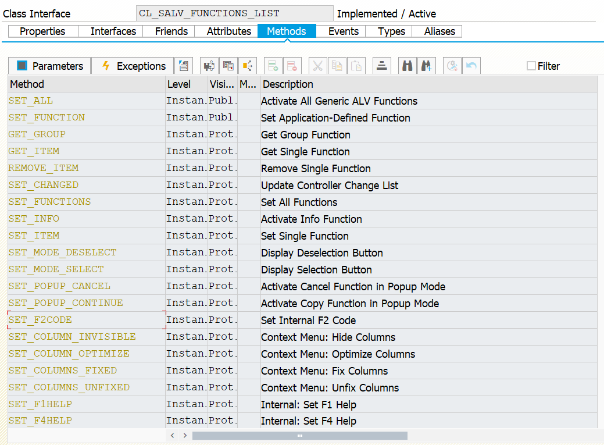Click the orange redefine arrows icon
This screenshot has height=445, width=604.
coord(248,66)
